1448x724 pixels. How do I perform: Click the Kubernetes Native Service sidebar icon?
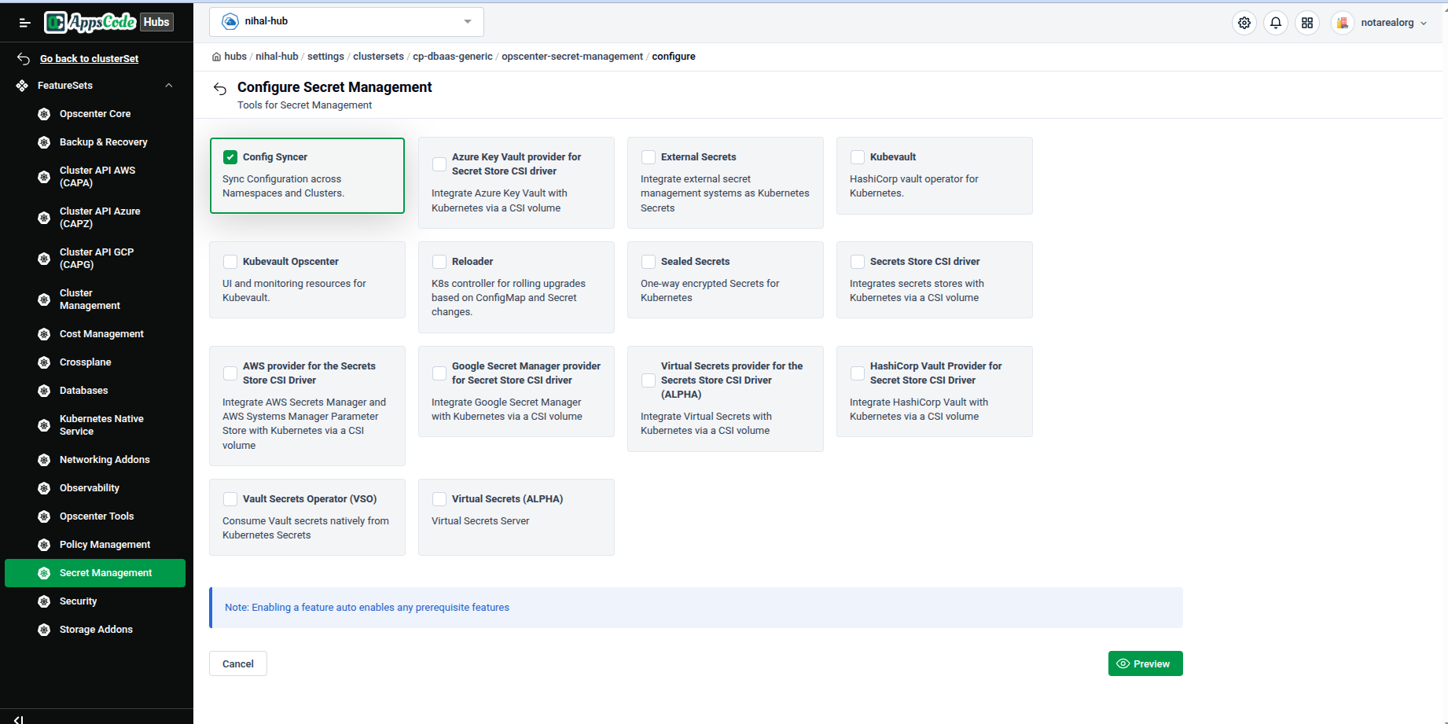44,425
